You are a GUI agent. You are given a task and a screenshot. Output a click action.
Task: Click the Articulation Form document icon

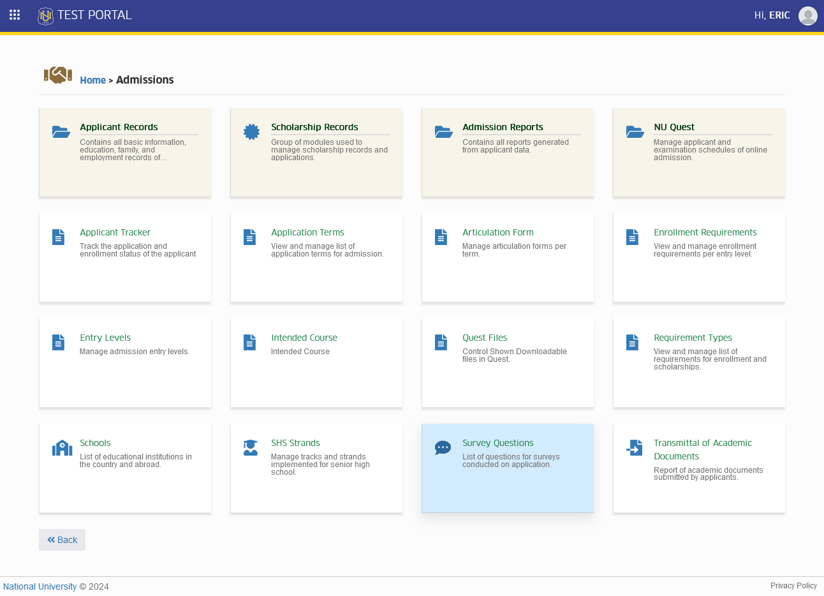pos(441,237)
